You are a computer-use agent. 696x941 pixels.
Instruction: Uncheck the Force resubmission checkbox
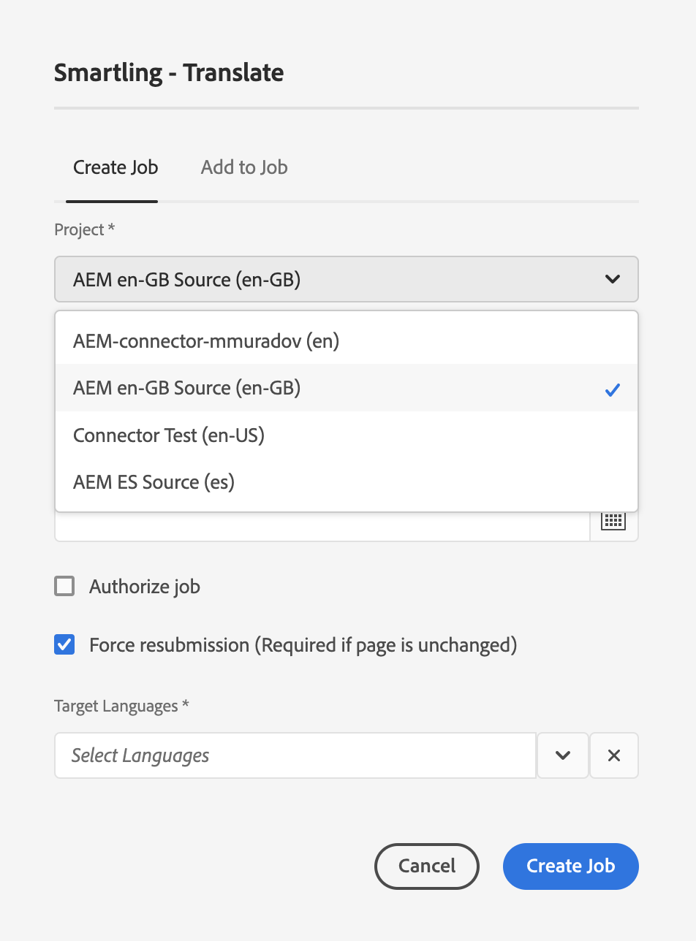click(x=64, y=645)
